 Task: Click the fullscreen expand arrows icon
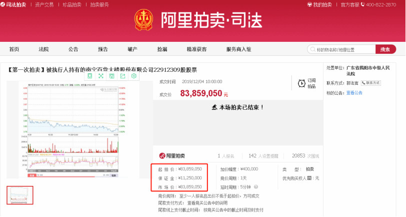tap(100, 76)
